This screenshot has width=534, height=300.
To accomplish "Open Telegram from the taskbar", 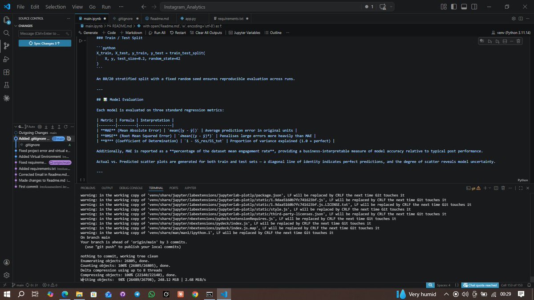I will (x=137, y=294).
